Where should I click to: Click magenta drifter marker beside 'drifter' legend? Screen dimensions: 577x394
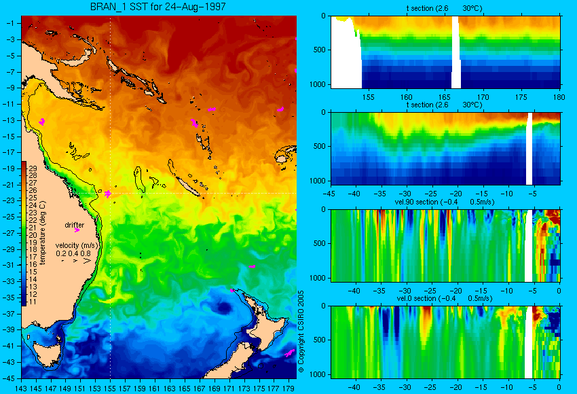77,230
